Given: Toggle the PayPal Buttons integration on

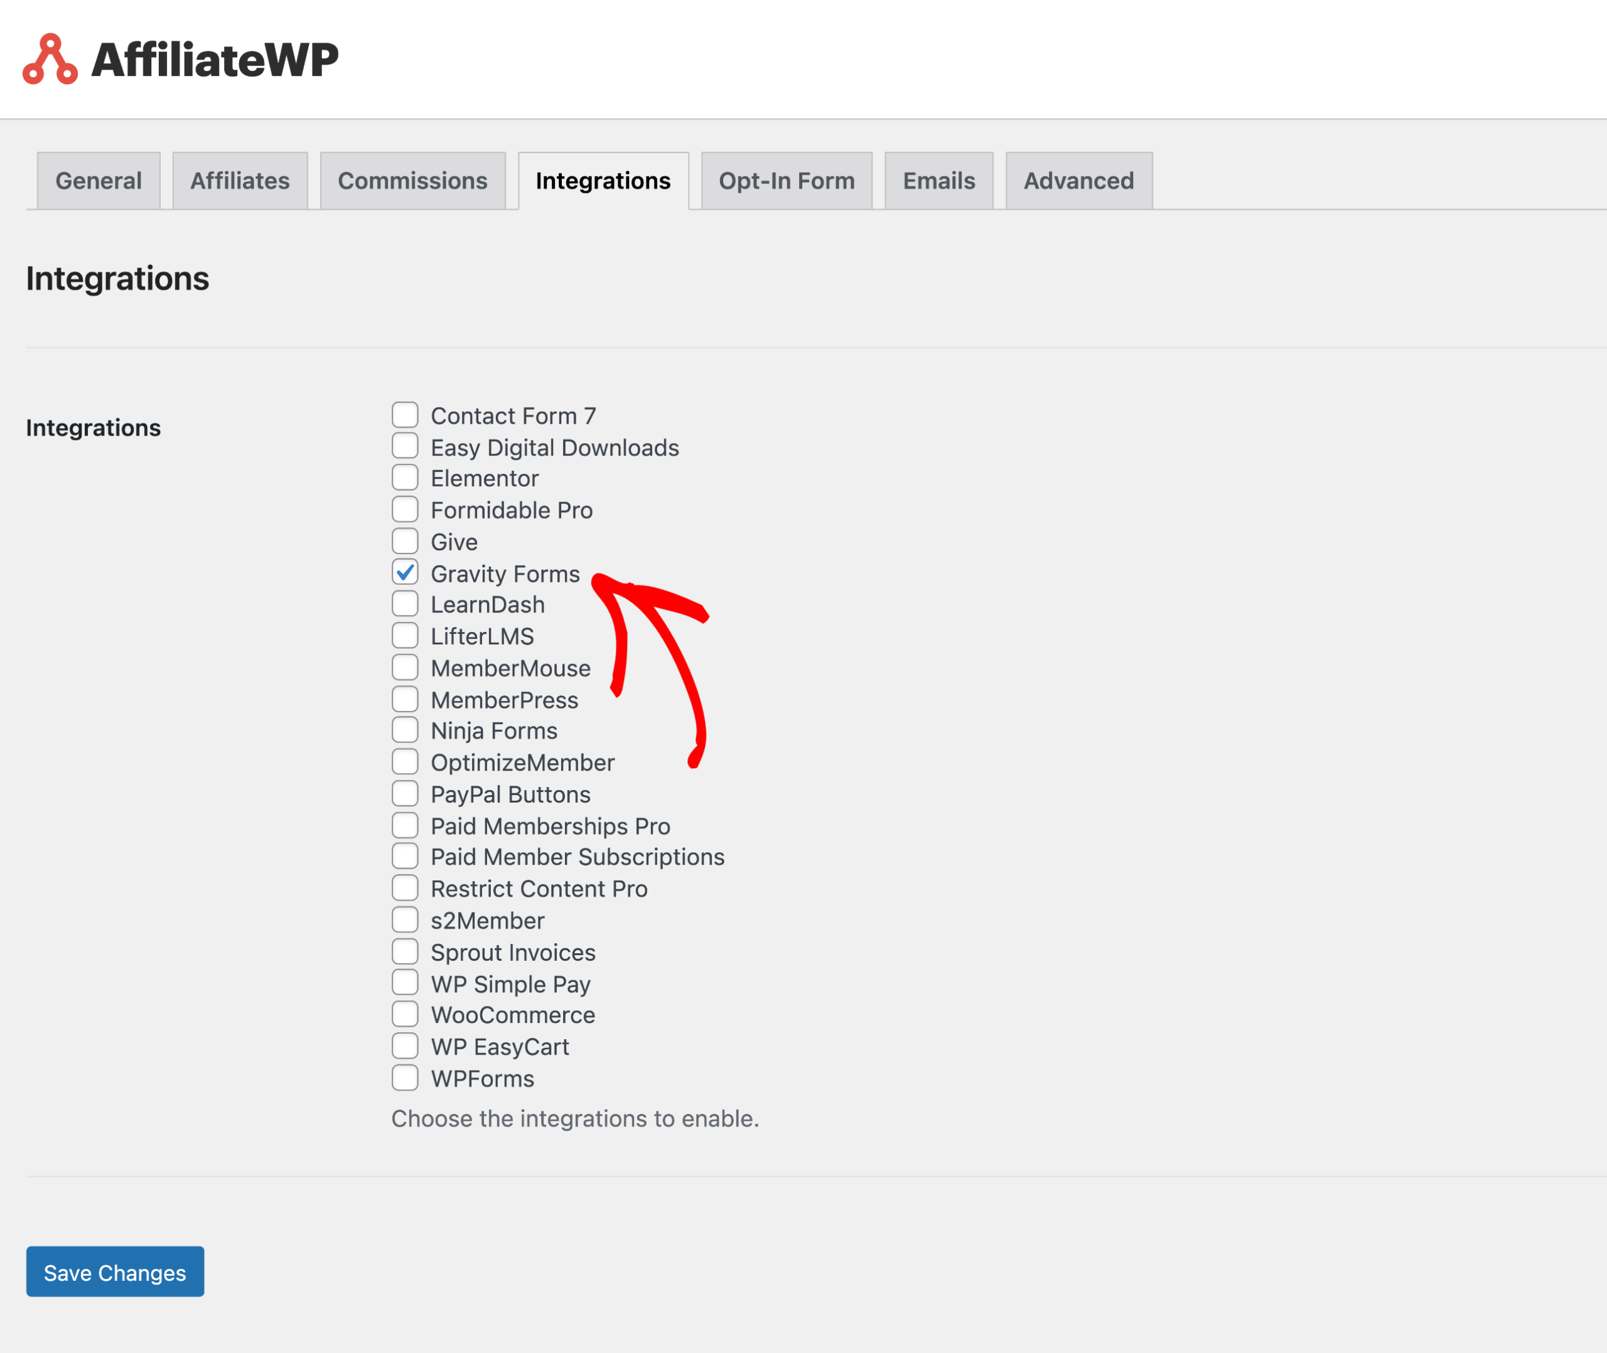Looking at the screenshot, I should [404, 793].
